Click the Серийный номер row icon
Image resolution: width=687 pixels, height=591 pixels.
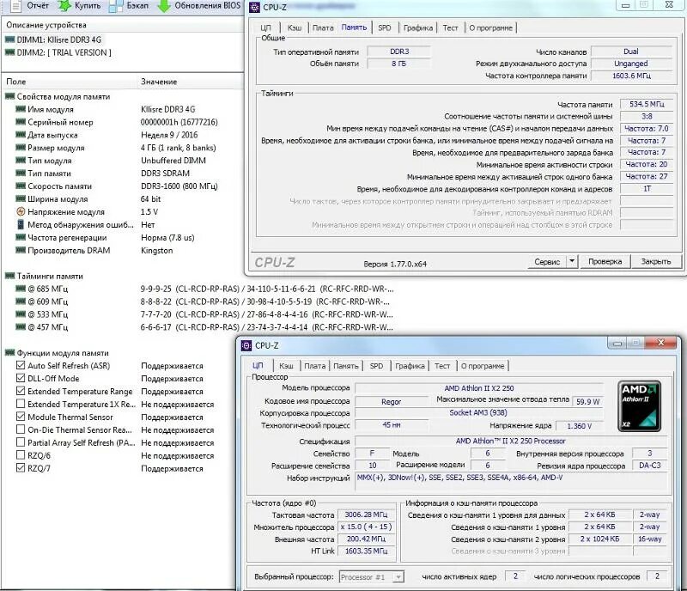point(20,122)
